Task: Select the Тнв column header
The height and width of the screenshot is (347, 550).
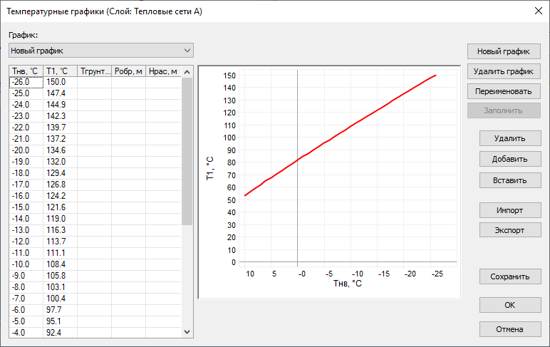Action: click(25, 71)
